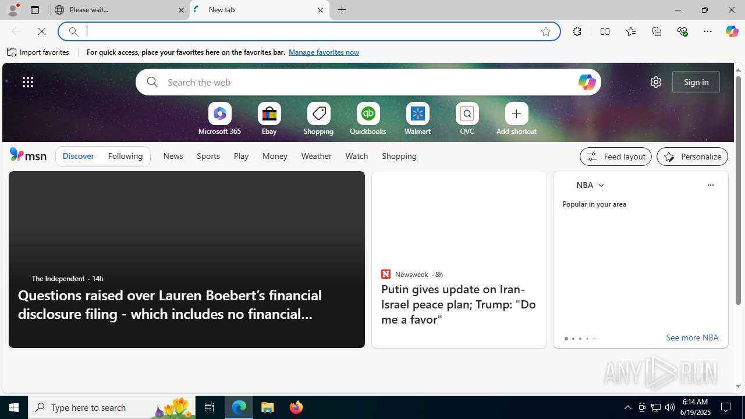
Task: Click the Feed layout button
Action: pos(616,157)
